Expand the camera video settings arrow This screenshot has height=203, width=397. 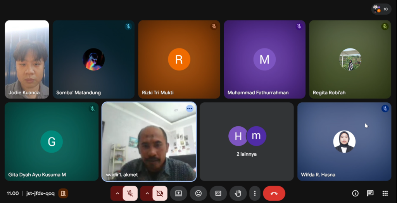click(147, 193)
